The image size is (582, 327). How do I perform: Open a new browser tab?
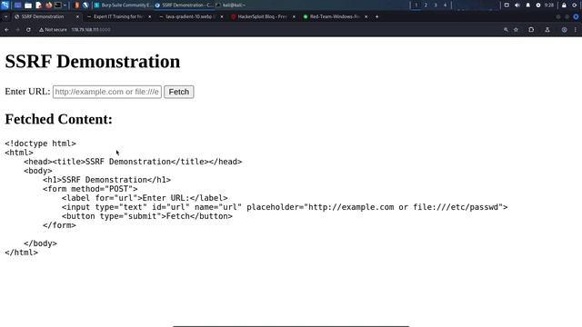pyautogui.click(x=376, y=16)
